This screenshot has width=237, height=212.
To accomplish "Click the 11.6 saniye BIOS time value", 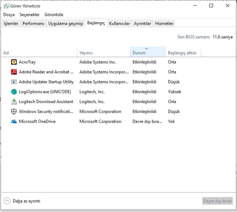I will (x=223, y=37).
